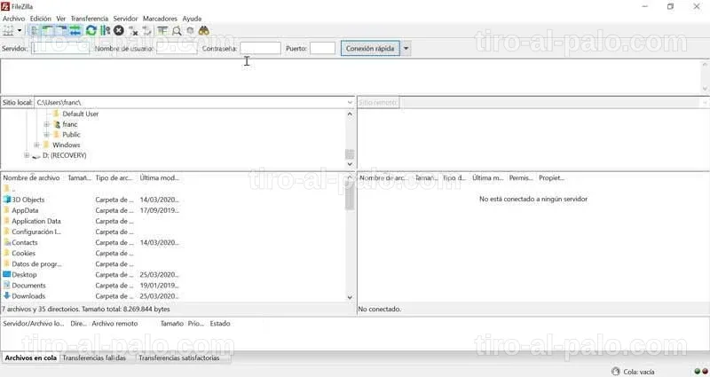
Task: Refresh file and folder lists
Action: click(x=91, y=31)
